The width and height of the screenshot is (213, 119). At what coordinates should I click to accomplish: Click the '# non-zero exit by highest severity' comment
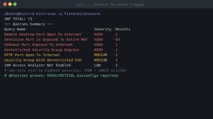[x=65, y=70]
